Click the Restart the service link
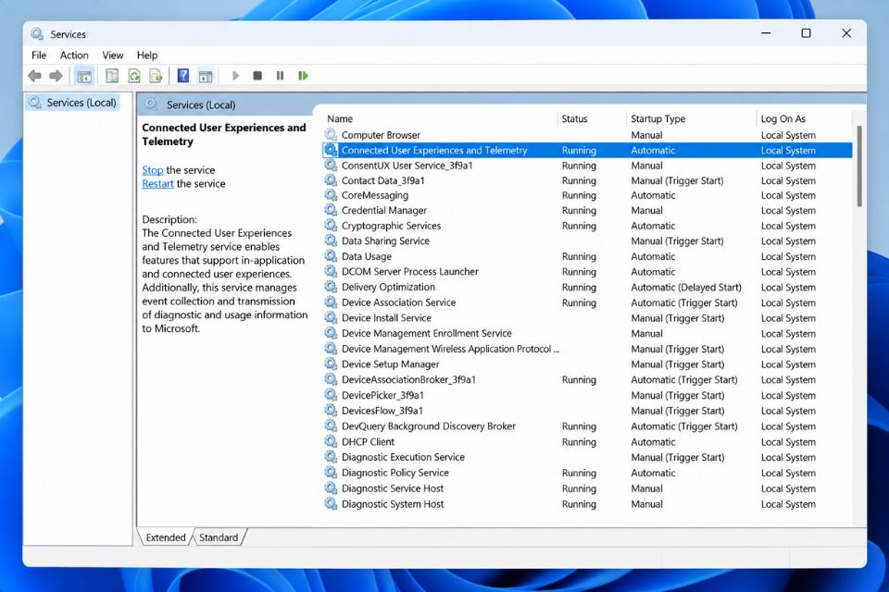Image resolution: width=889 pixels, height=592 pixels. click(157, 183)
